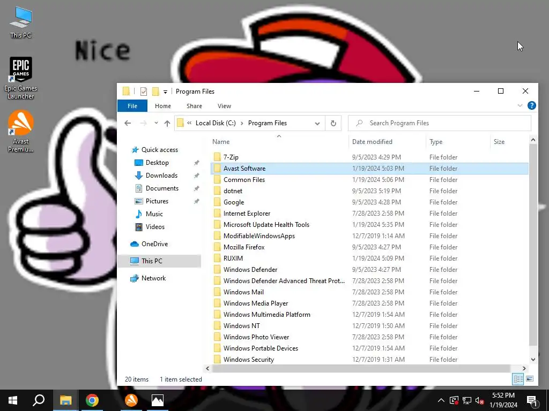This screenshot has height=411, width=549.
Task: Select Network in navigation pane
Action: point(153,278)
